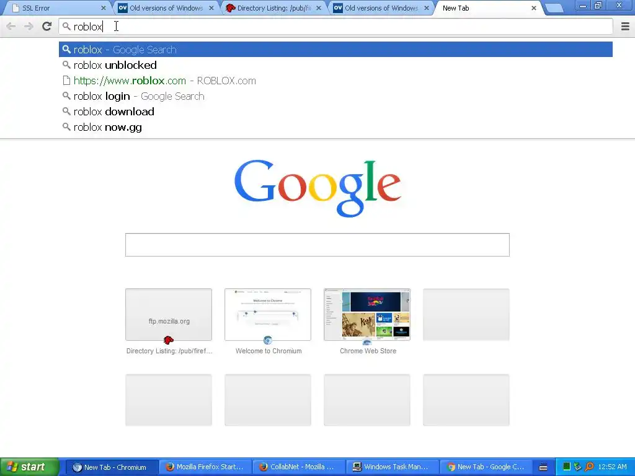Select 'roblox - Google Search' suggestion

(335, 50)
